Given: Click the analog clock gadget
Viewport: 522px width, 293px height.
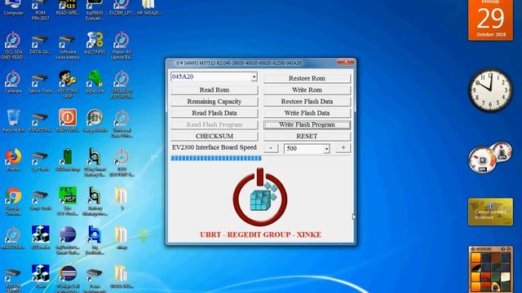Looking at the screenshot, I should [490, 90].
